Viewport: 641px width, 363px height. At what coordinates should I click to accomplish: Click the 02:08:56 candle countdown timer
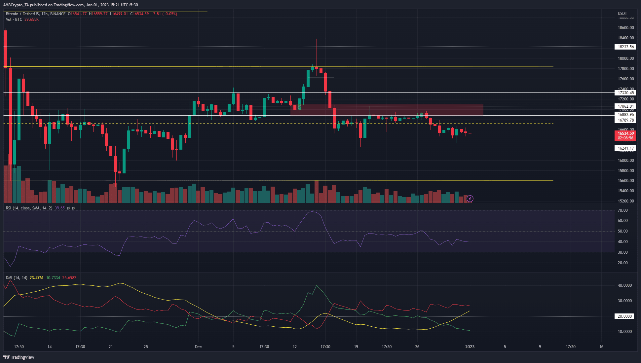pos(626,138)
